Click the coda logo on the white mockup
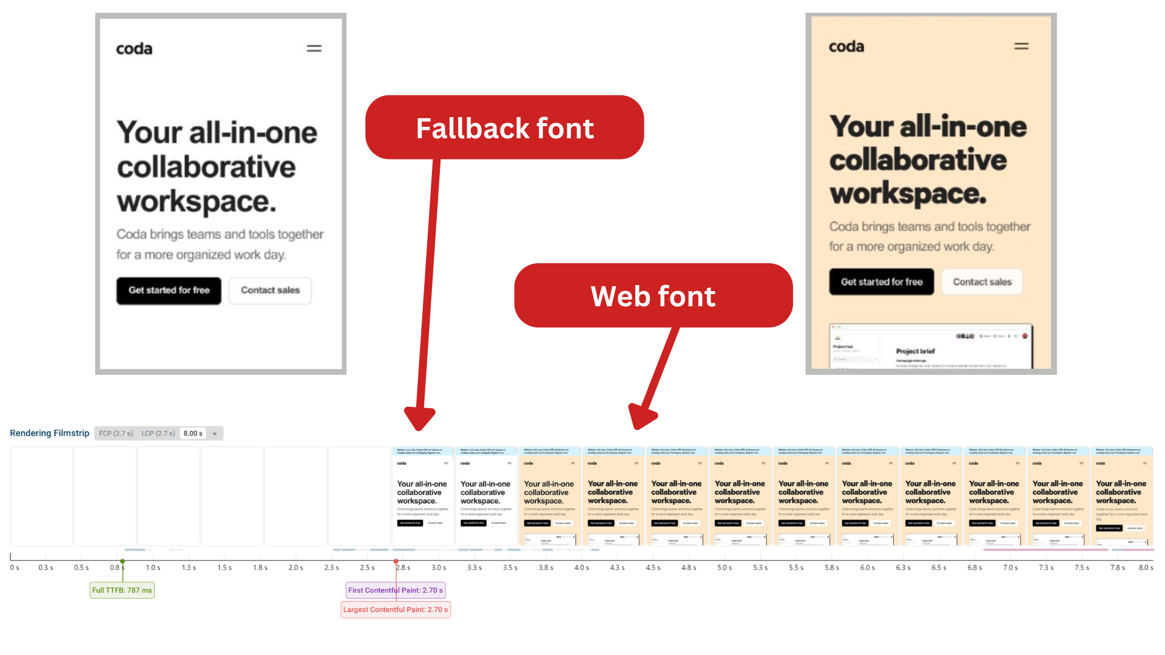This screenshot has height=655, width=1165. (x=135, y=49)
